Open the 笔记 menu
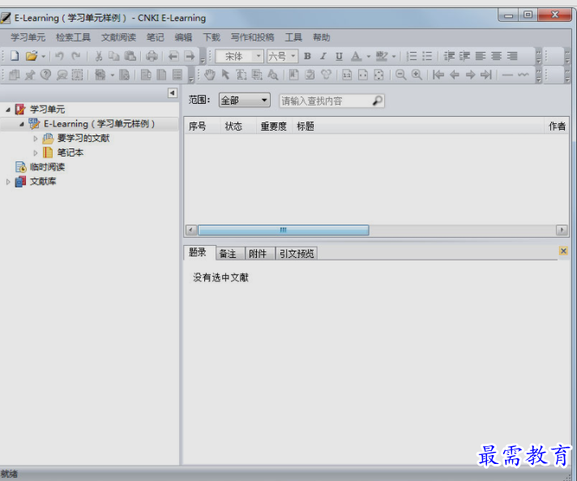Viewport: 577px width, 481px height. click(155, 37)
